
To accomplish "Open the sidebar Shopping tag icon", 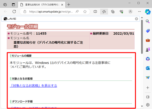I will 148,31.
